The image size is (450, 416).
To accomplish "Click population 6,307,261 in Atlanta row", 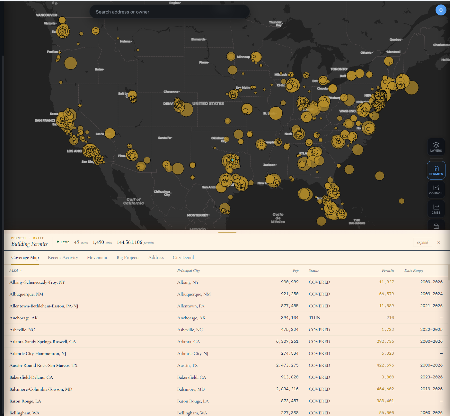I will coord(287,341).
